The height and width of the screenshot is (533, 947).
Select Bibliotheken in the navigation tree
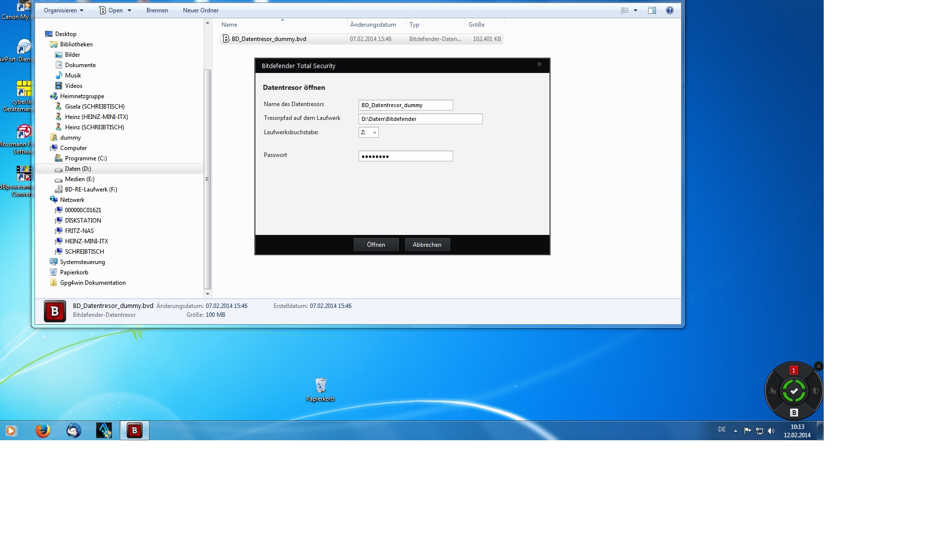click(76, 44)
